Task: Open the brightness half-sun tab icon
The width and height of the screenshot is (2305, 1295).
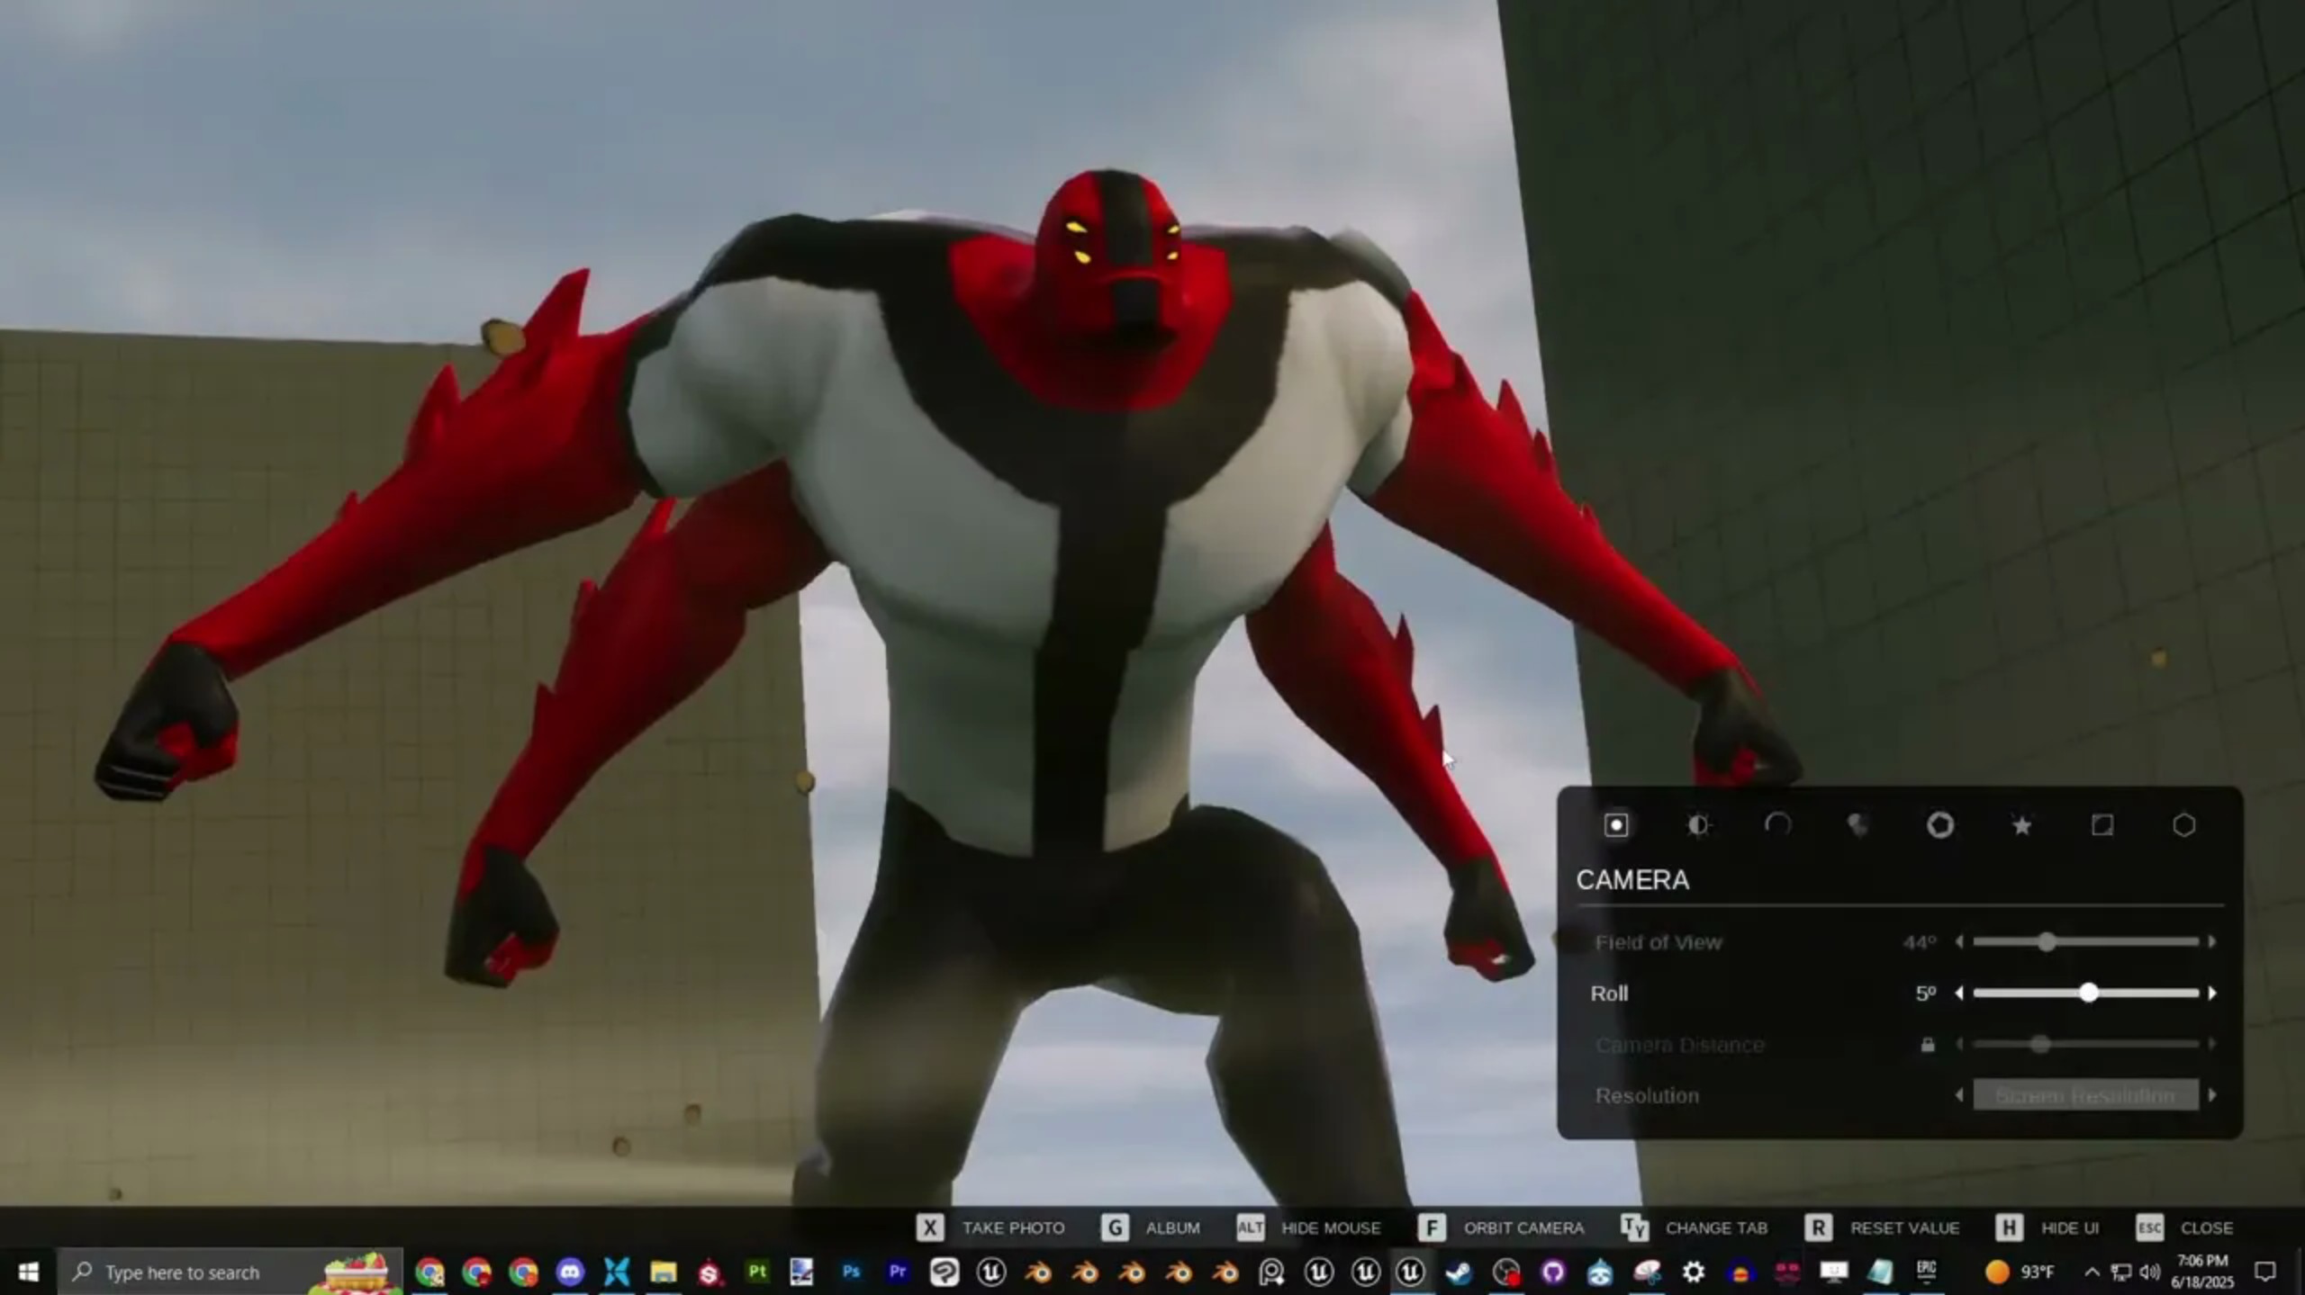Action: (x=1697, y=825)
